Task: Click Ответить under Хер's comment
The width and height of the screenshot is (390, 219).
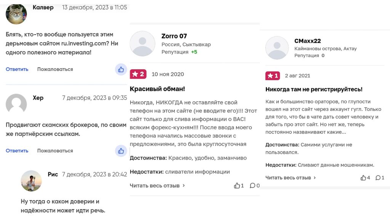Action: [x=16, y=151]
